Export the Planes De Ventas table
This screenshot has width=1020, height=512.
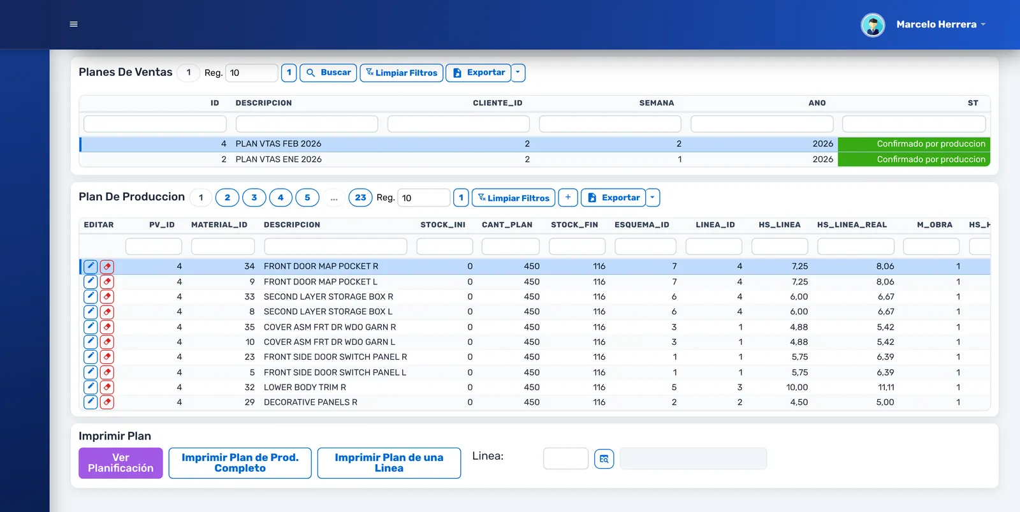point(479,73)
